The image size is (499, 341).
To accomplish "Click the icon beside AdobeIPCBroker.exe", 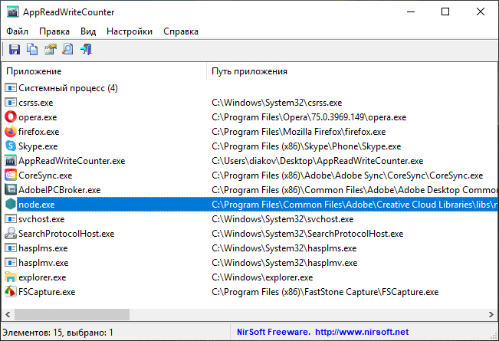I will click(x=11, y=190).
